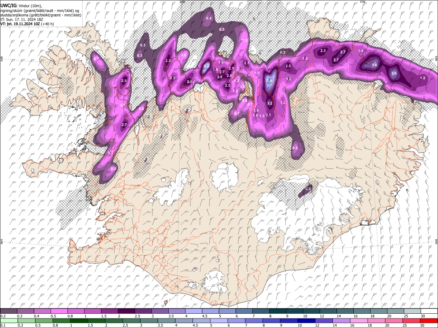Screen dimensions: 438x328
Task: Click the grey-purple legend swatch between 0.2 and 0.3
Action: [x=9, y=311]
